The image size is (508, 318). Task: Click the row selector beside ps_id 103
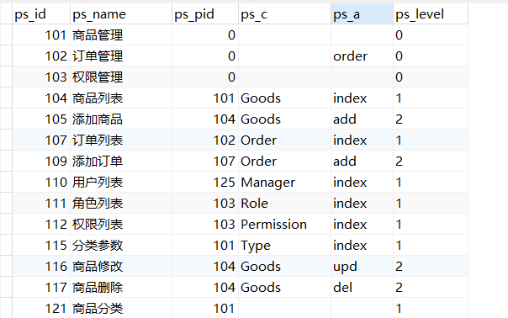6,77
